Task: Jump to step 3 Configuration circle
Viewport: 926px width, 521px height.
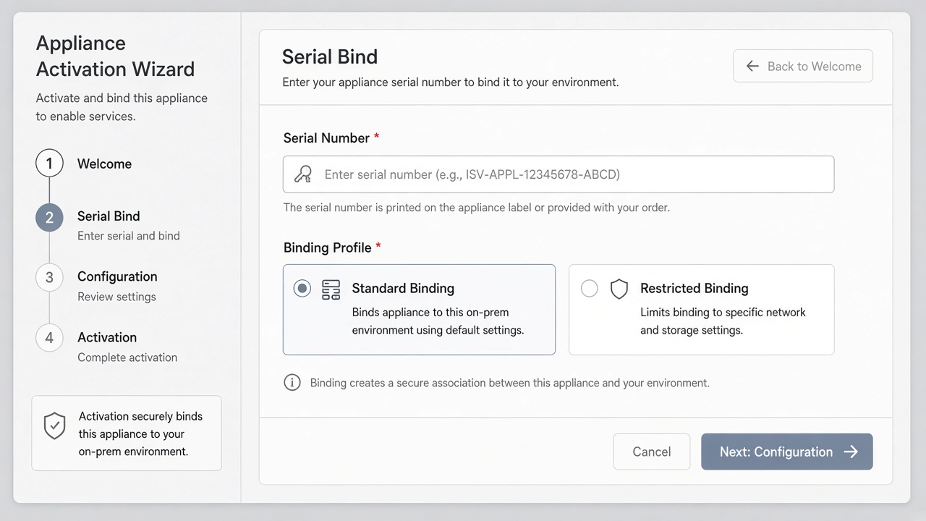Action: (x=49, y=277)
